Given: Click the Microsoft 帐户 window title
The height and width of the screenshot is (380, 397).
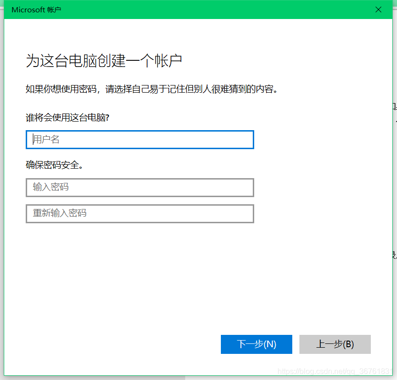Looking at the screenshot, I should tap(36, 9).
